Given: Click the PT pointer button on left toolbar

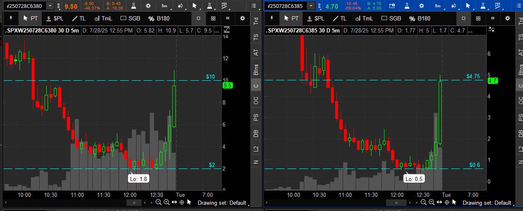Looking at the screenshot, I should tap(31, 18).
